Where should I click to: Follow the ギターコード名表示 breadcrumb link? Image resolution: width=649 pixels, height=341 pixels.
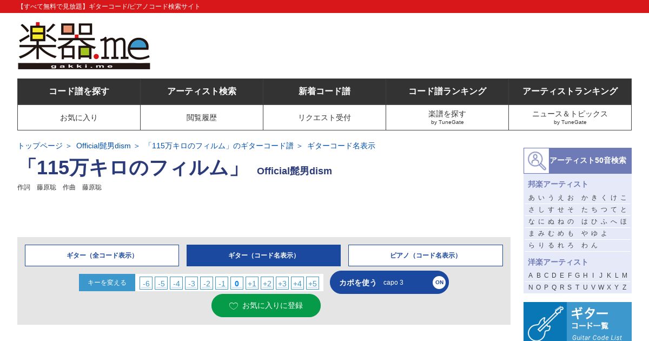341,146
